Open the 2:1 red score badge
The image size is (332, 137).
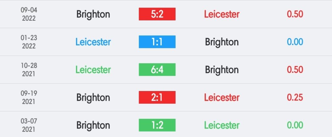click(x=157, y=97)
